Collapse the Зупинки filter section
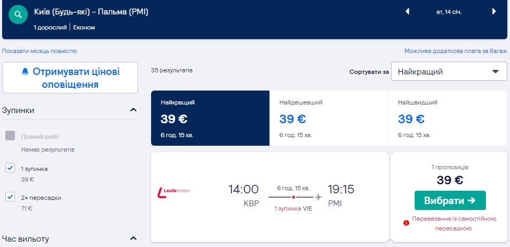Screen dimensions: 510x247 (133, 110)
